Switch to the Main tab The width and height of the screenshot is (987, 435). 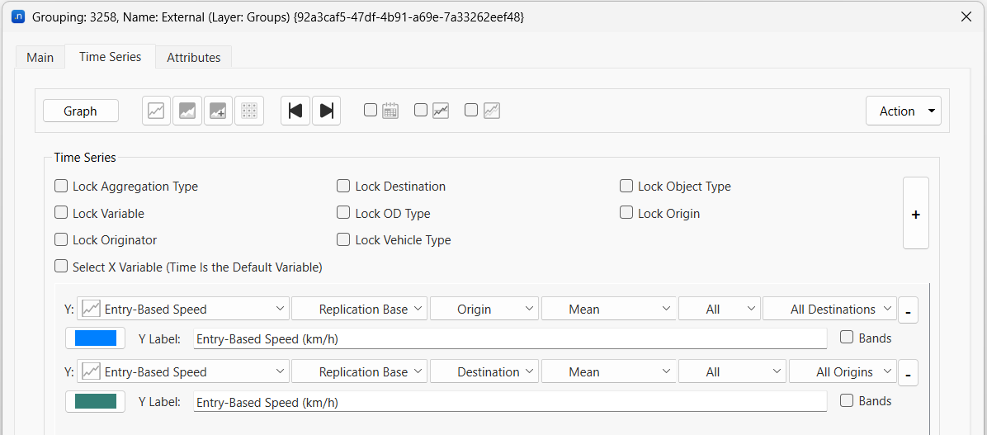(40, 57)
